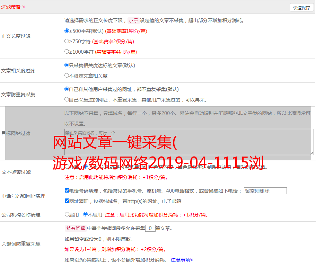
Task: Click the 电话号码和网址清理 row label
Action: click(23, 196)
